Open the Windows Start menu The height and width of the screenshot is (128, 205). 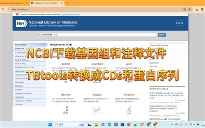(50, 125)
